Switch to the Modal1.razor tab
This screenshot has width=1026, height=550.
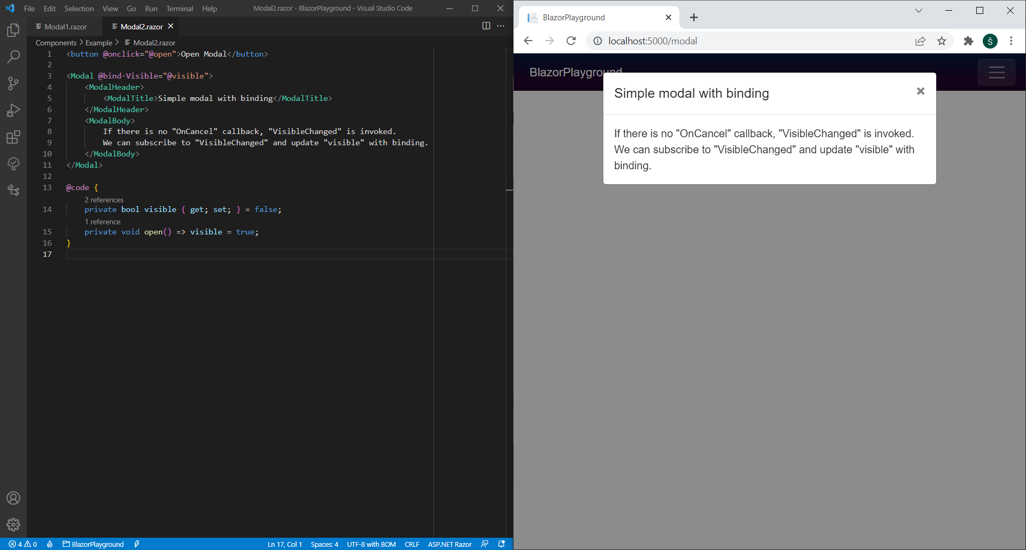click(x=61, y=26)
